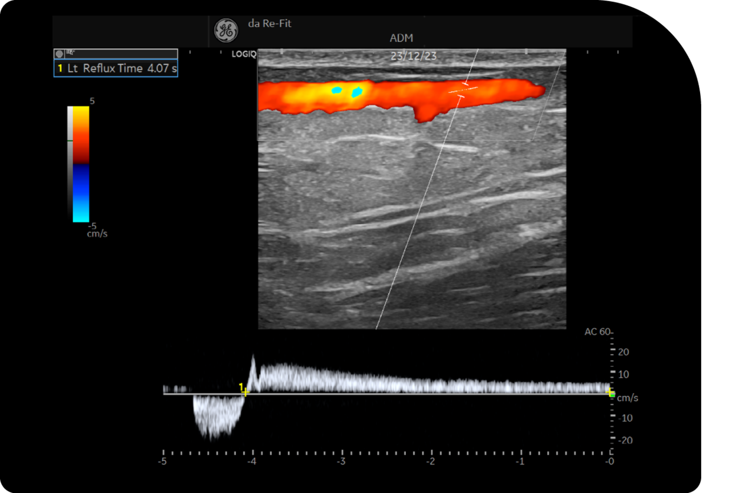753x493 pixels.
Task: Click the color velocity scale bar
Action: click(81, 164)
